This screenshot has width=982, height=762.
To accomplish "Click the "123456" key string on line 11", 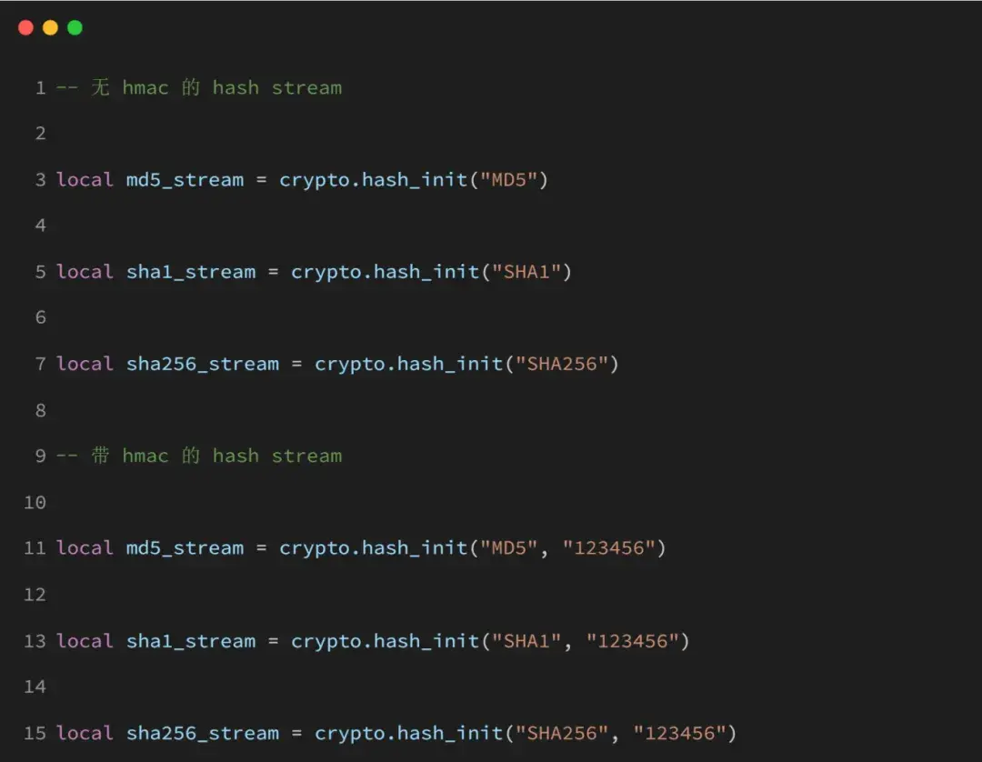I will pos(608,548).
